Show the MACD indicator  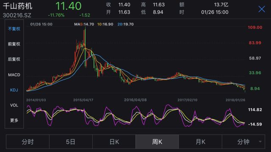click(x=14, y=75)
